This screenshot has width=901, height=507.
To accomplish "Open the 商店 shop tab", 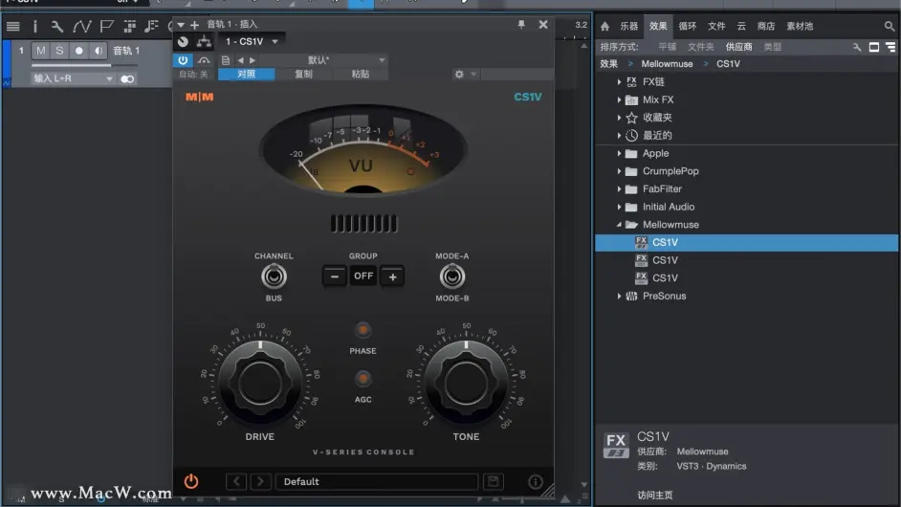I will (766, 26).
